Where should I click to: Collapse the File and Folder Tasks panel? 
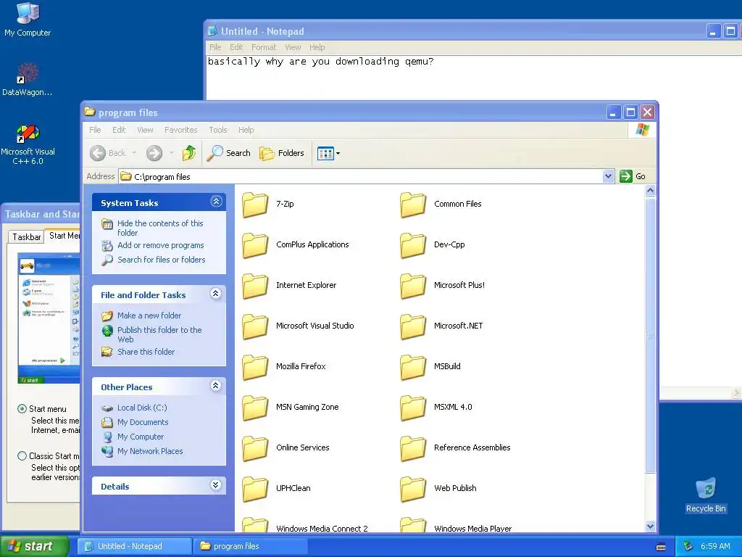(x=216, y=294)
